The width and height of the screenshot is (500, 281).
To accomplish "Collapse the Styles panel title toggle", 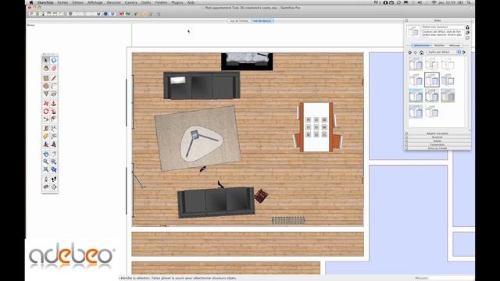I will [406, 20].
